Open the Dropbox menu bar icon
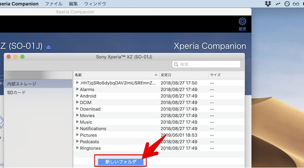The width and height of the screenshot is (304, 168). coord(268,4)
